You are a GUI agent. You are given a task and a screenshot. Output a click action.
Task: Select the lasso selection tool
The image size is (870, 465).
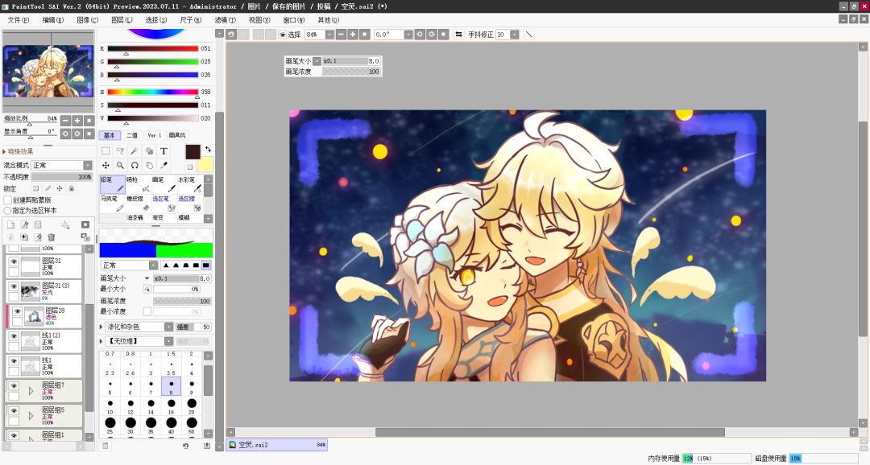[120, 150]
